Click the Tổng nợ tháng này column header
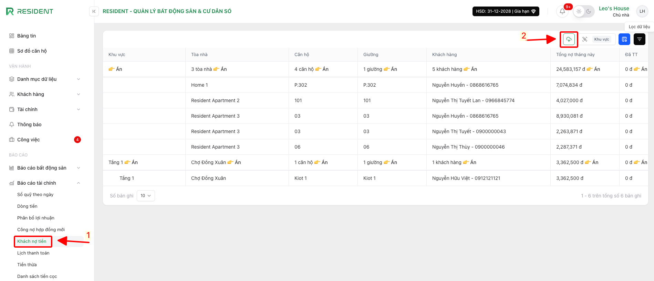 pos(575,54)
